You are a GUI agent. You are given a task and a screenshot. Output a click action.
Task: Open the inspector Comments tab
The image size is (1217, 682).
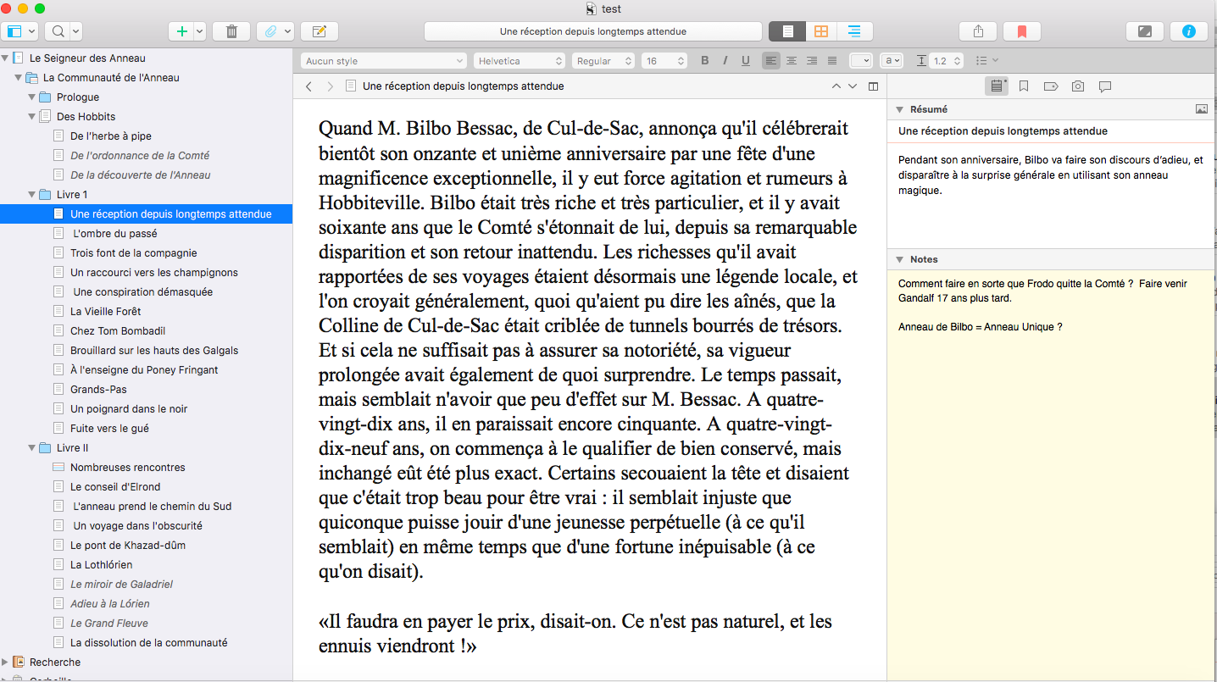click(x=1104, y=86)
